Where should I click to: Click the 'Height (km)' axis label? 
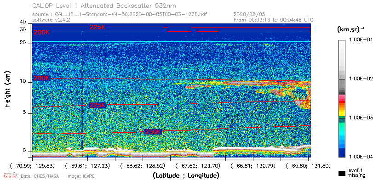tap(8, 89)
